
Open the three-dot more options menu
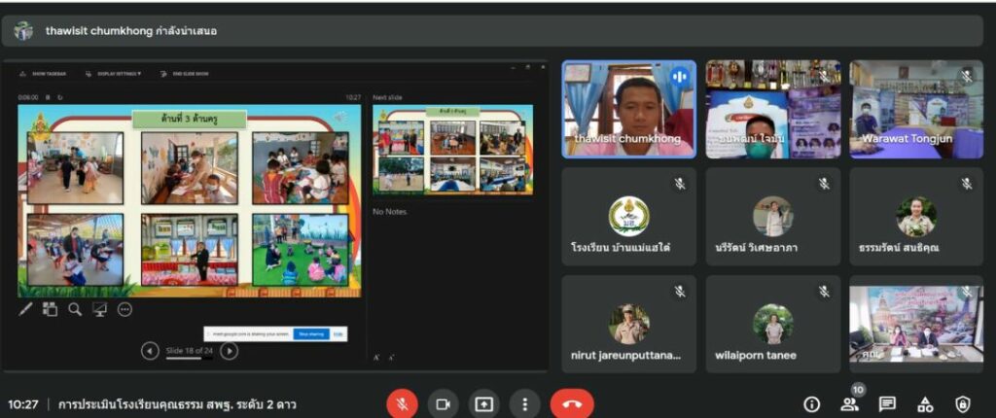point(524,403)
